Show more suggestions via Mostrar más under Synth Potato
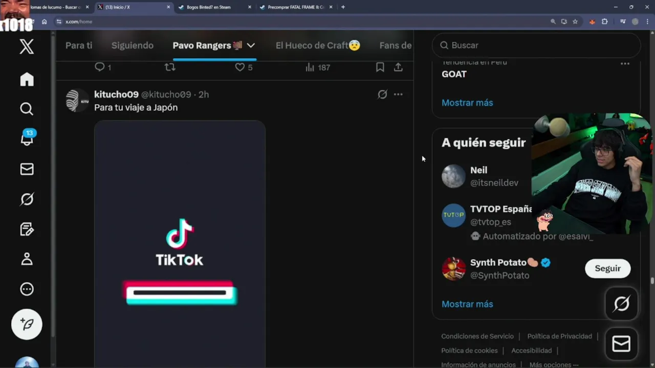Viewport: 655px width, 368px height. tap(467, 304)
